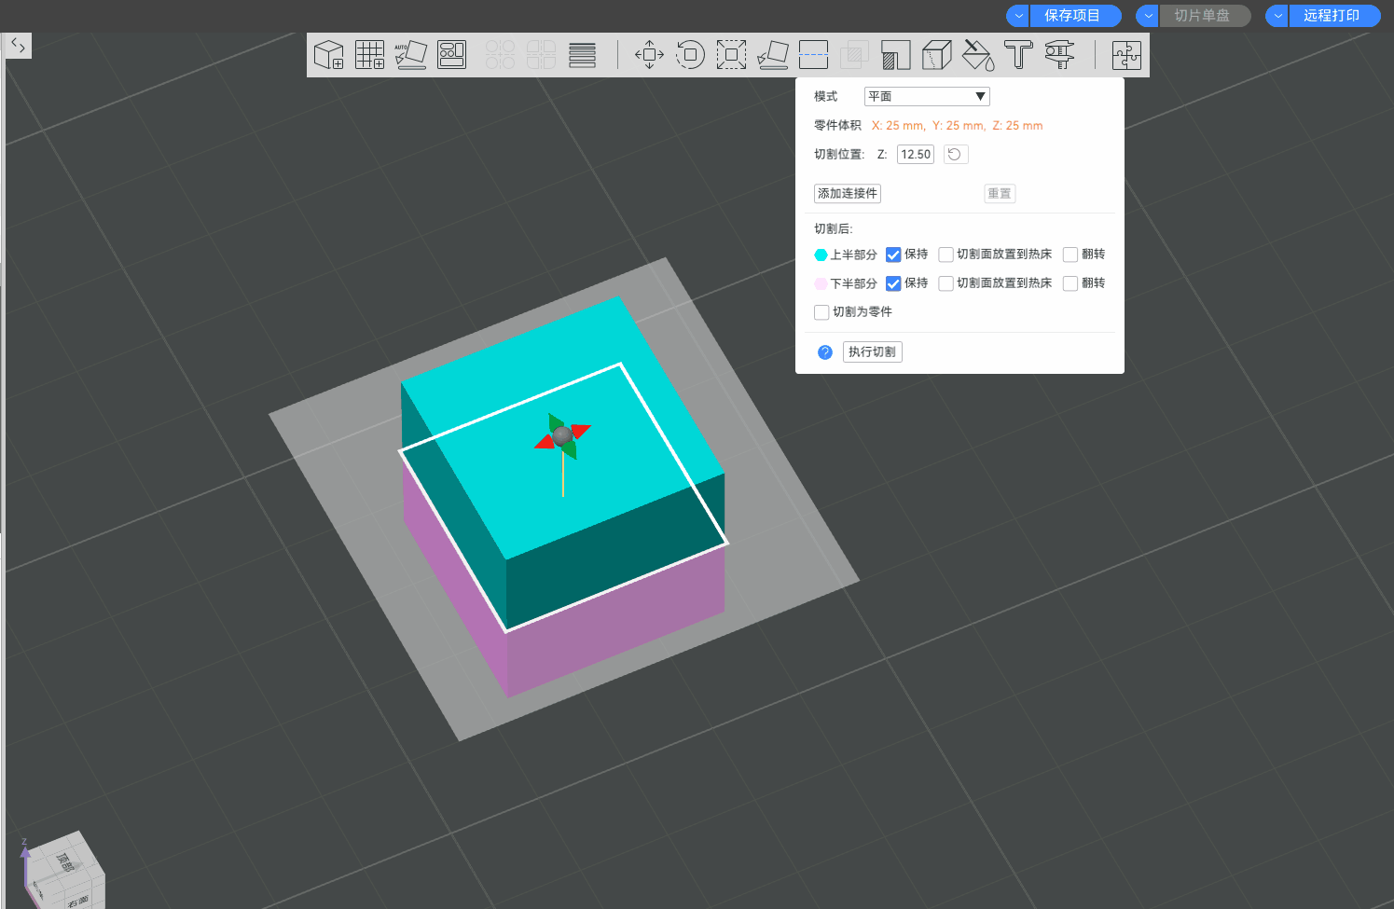This screenshot has height=909, width=1394.
Task: Click the cyan 上半部分 color marker
Action: [821, 255]
